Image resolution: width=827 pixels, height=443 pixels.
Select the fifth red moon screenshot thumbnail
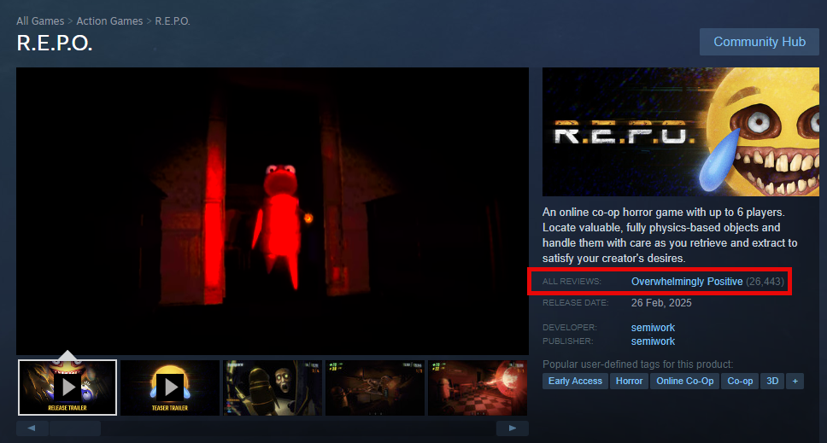pos(478,388)
